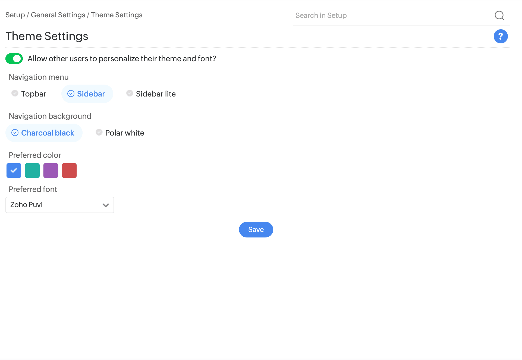Image resolution: width=522 pixels, height=360 pixels.
Task: Pick the teal preferred color swatch
Action: point(32,171)
